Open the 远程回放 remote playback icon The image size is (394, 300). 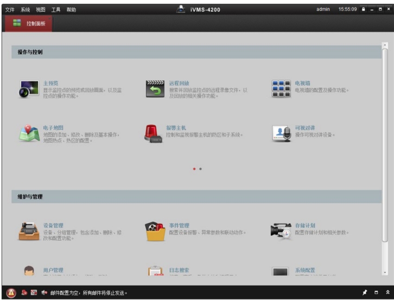155,89
